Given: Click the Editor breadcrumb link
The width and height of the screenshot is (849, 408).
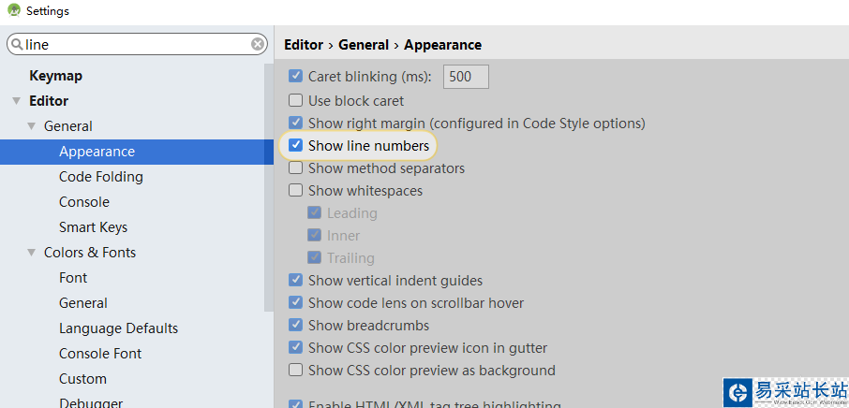Looking at the screenshot, I should (x=304, y=45).
